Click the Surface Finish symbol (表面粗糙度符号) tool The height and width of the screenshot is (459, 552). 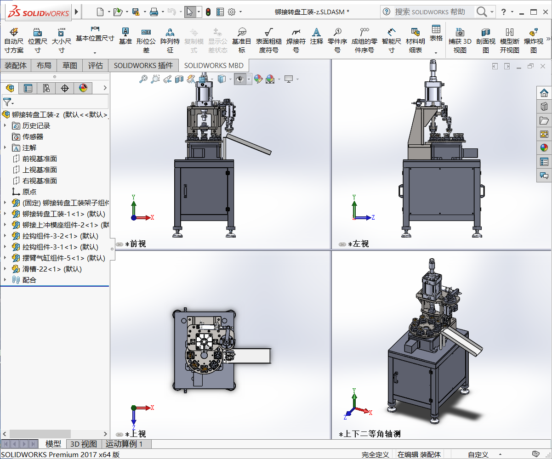[269, 40]
